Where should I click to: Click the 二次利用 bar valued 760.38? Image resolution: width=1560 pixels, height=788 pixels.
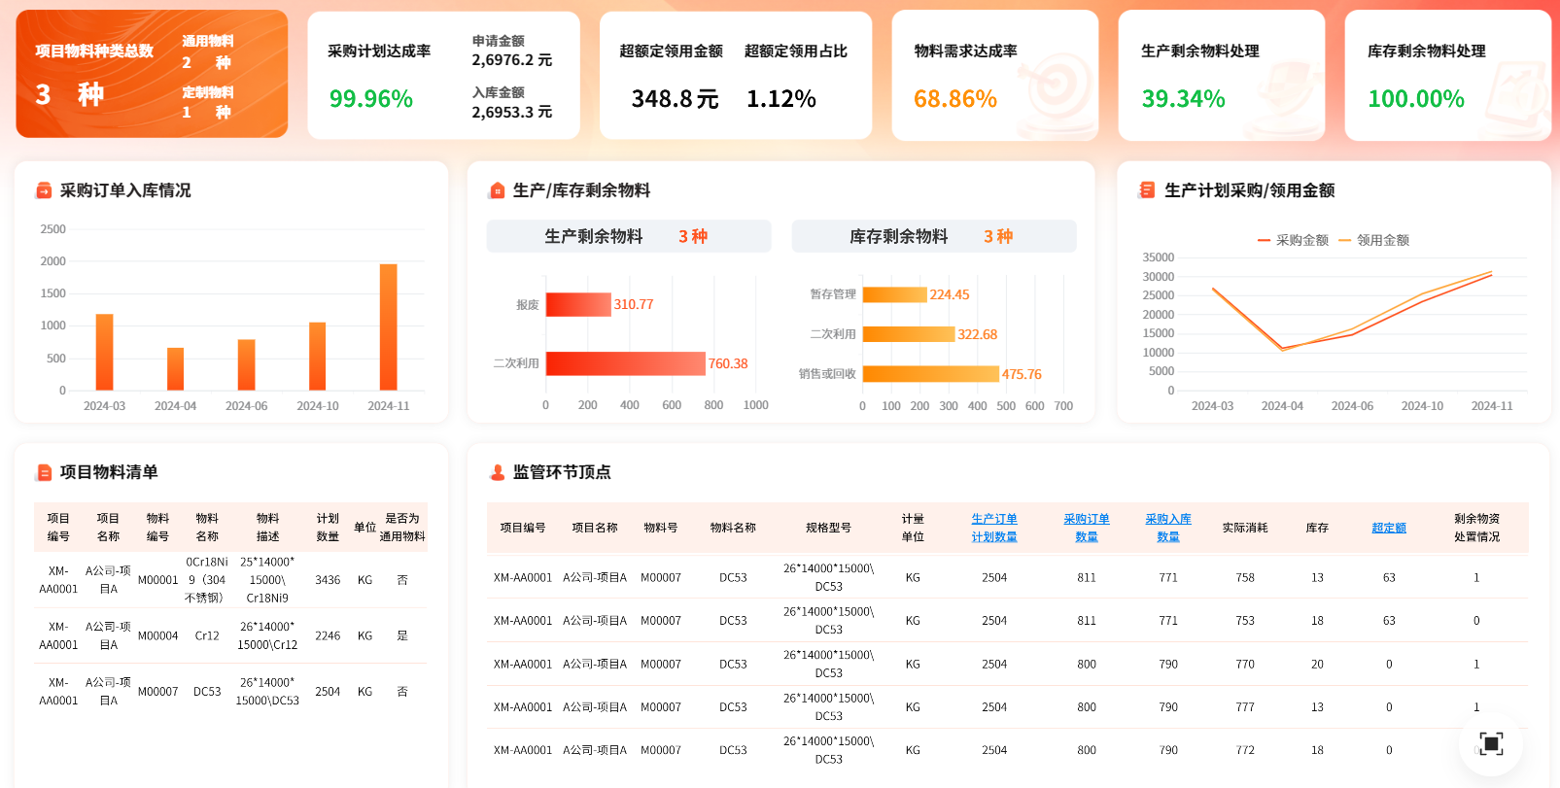pos(626,363)
